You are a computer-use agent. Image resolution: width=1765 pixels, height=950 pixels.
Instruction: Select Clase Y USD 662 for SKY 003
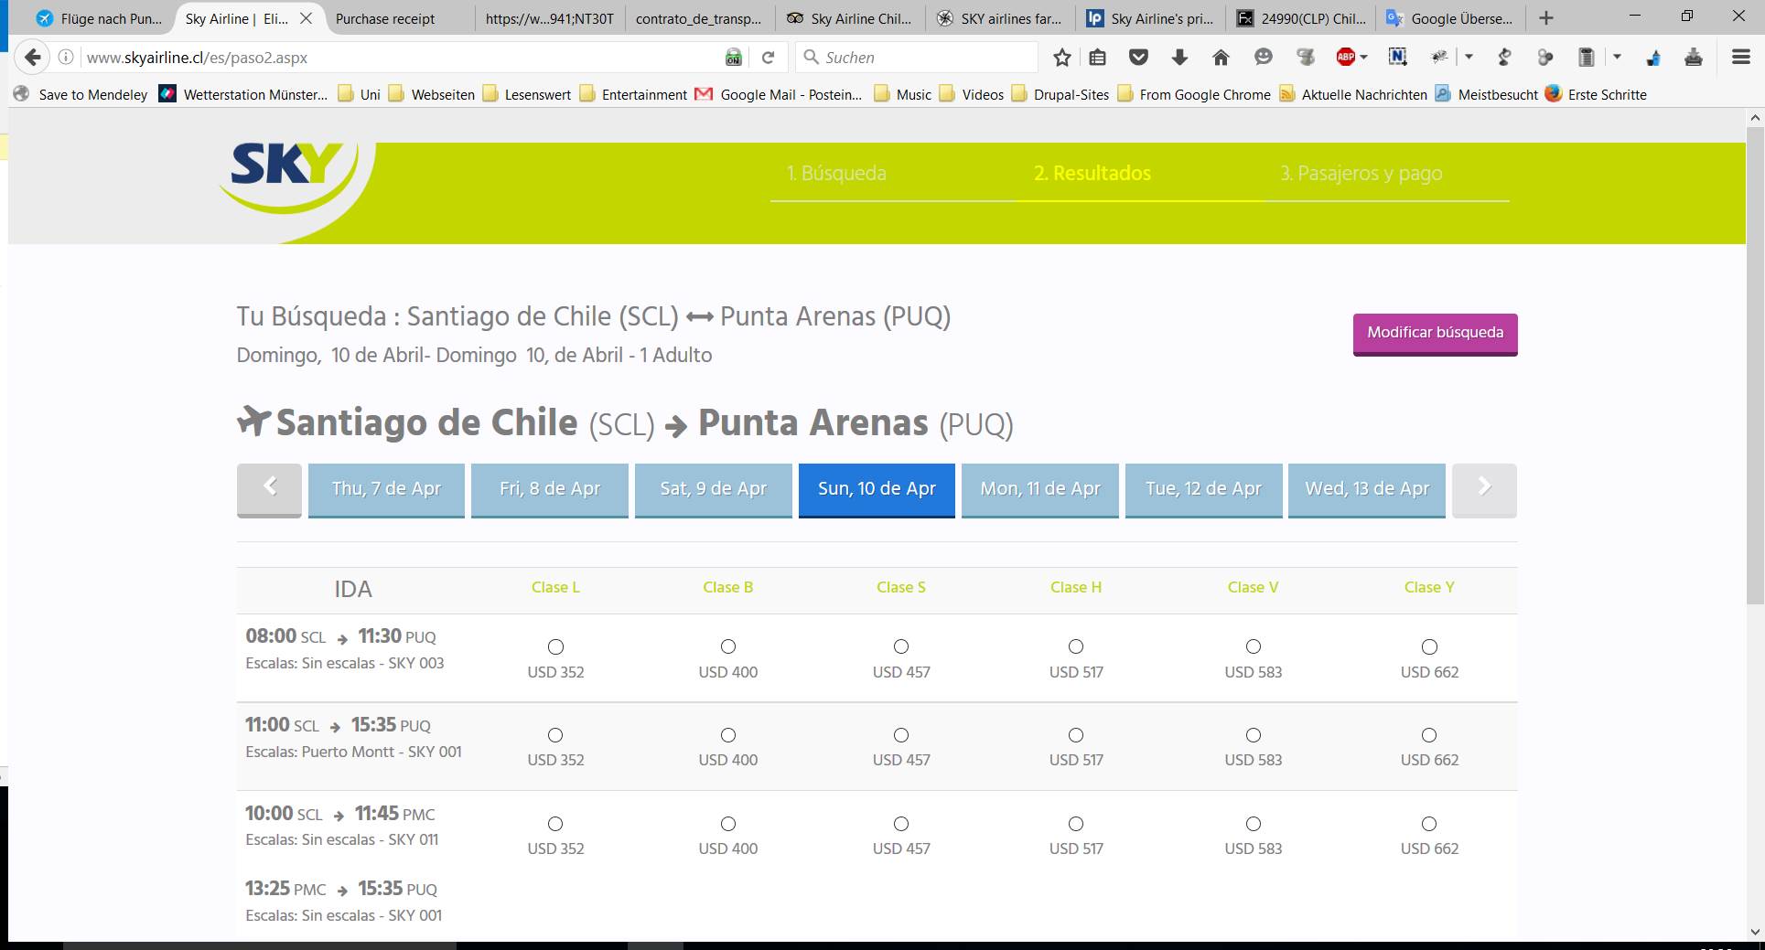click(1429, 647)
